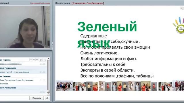
Task: Send the message with Послать button
Action: pyautogui.click(x=37, y=98)
